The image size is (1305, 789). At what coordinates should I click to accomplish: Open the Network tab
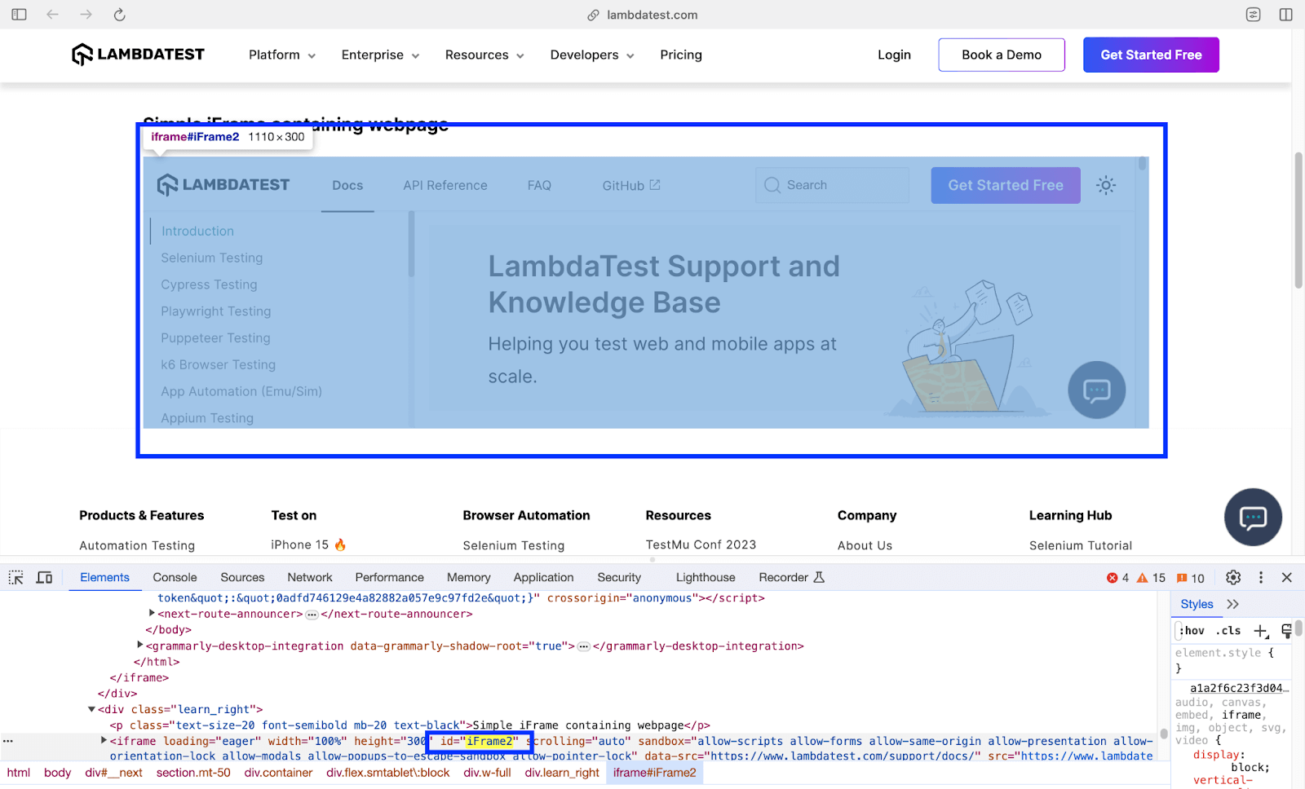coord(310,577)
